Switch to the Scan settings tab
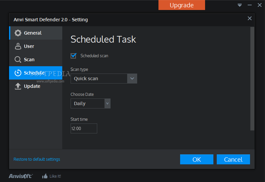This screenshot has height=182, width=265. pos(36,60)
